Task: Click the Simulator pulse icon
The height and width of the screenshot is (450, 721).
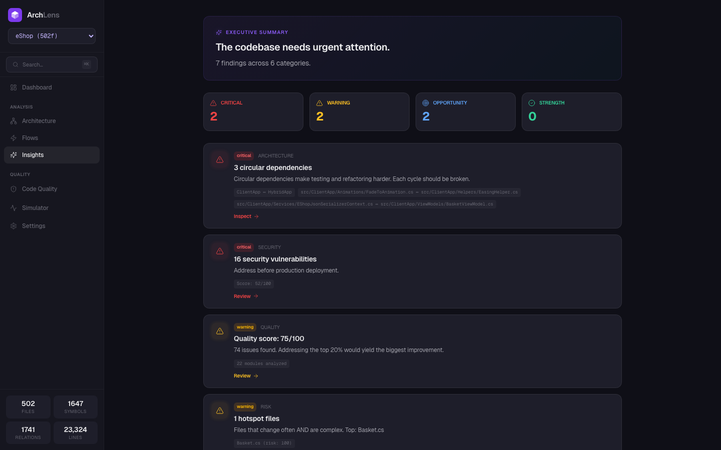Action: click(x=14, y=208)
